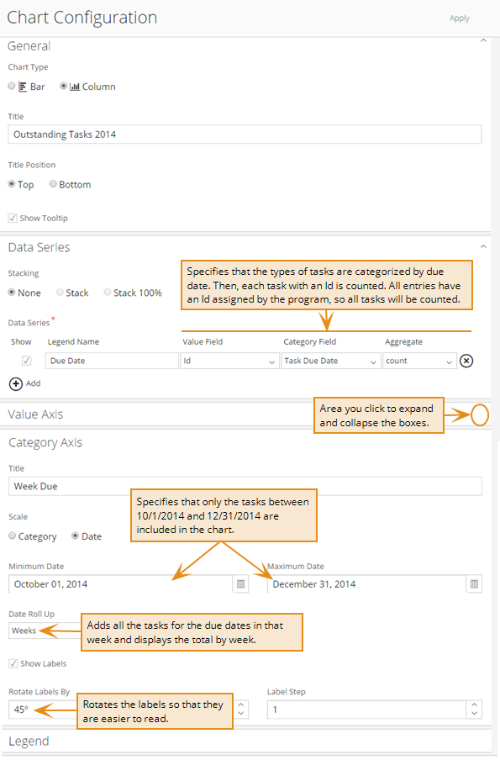The height and width of the screenshot is (760, 500).
Task: Select Category scale option
Action: click(12, 536)
